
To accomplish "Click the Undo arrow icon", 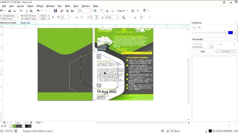I will 38,11.
